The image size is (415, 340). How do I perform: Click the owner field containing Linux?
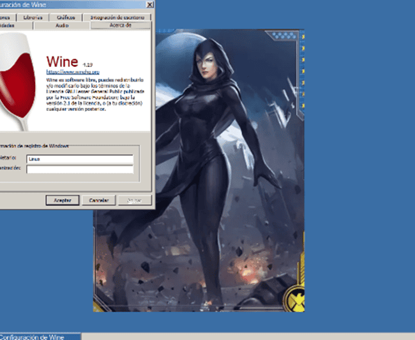point(79,159)
